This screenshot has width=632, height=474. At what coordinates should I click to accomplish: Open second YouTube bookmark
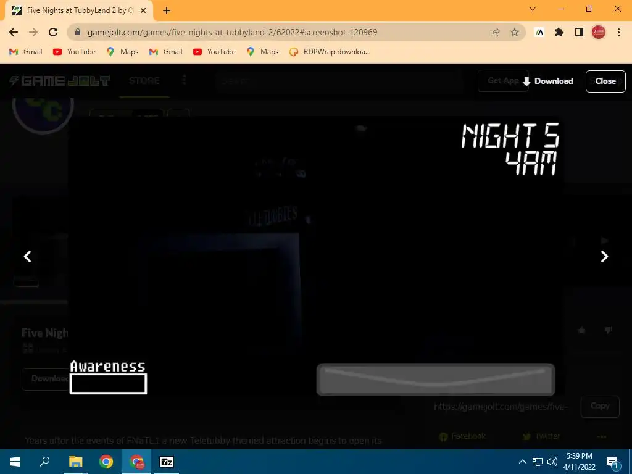point(214,52)
